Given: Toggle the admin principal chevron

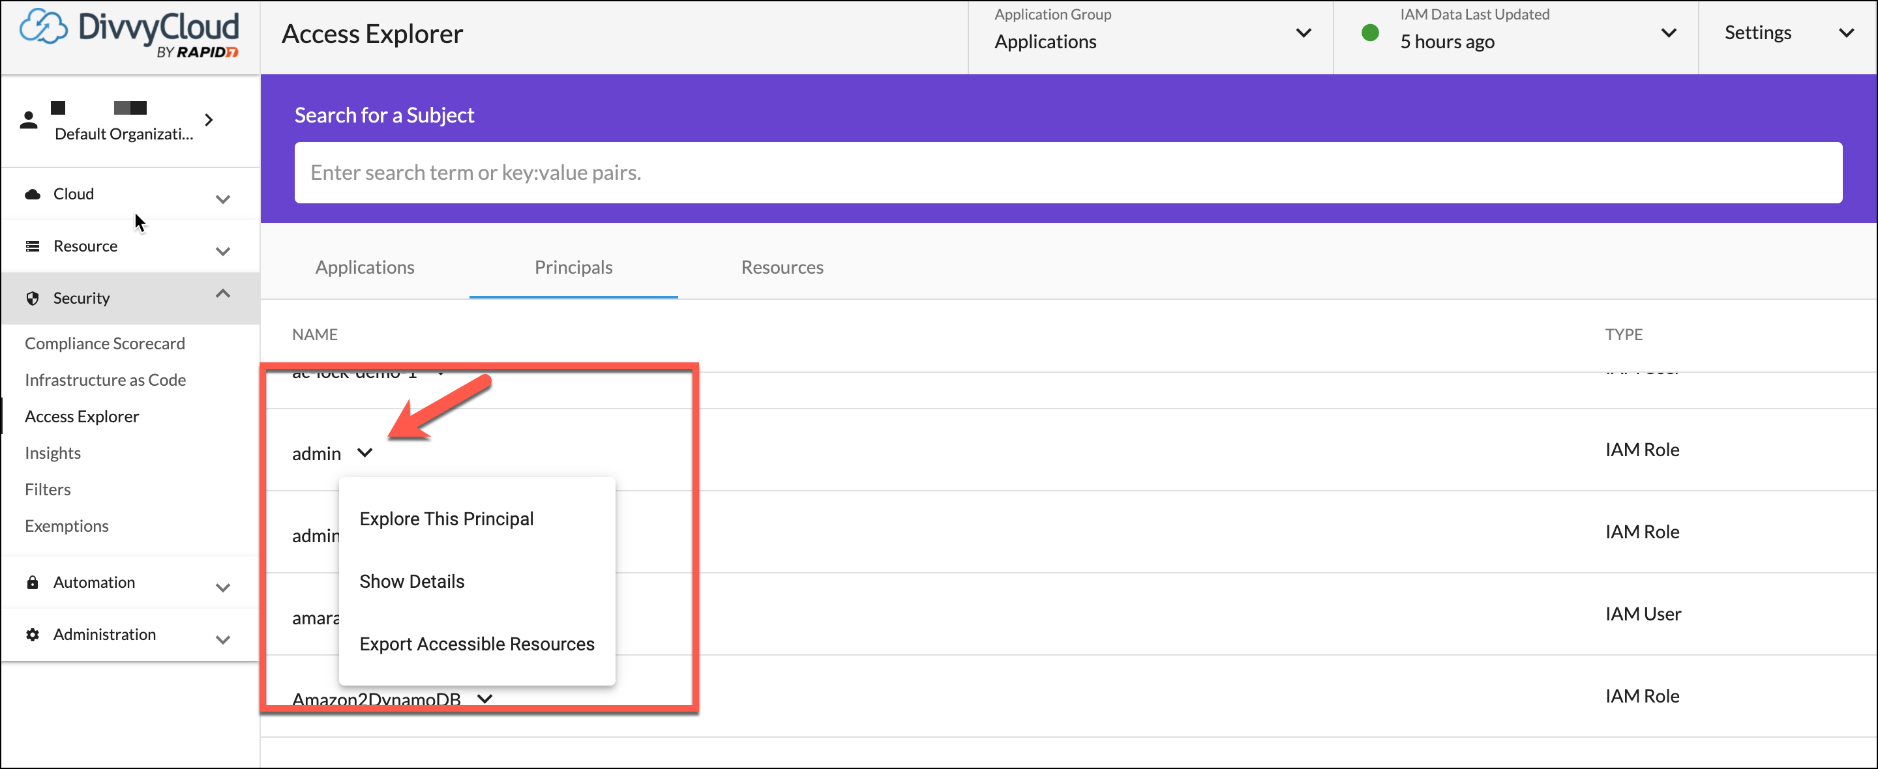Looking at the screenshot, I should [365, 454].
